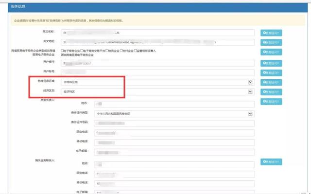The width and height of the screenshot is (311, 194).
Task: Open the 身份证件类型 dropdown arrow
Action: pos(250,114)
